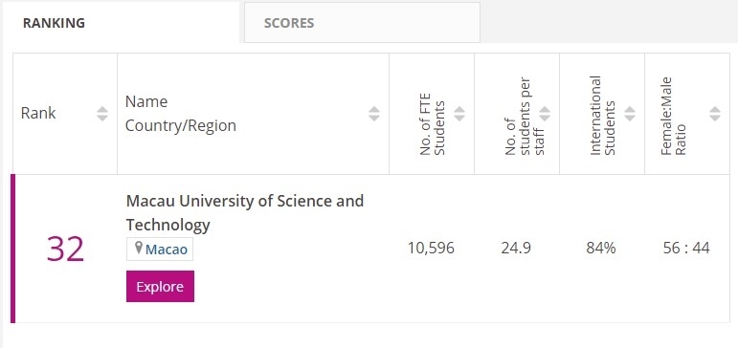Click the Female:Male Ratio header text

(673, 116)
